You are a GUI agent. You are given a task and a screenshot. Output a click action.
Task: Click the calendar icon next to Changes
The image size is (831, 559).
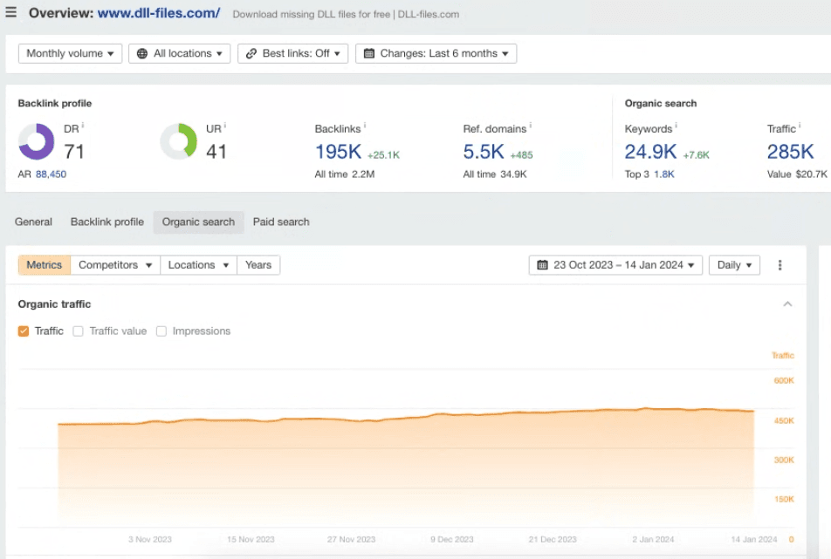click(369, 54)
